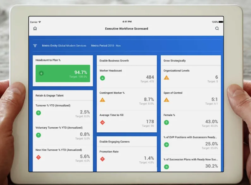Tap green status icon for Worker Headcount
Image resolution: width=251 pixels, height=185 pixels.
(102, 78)
